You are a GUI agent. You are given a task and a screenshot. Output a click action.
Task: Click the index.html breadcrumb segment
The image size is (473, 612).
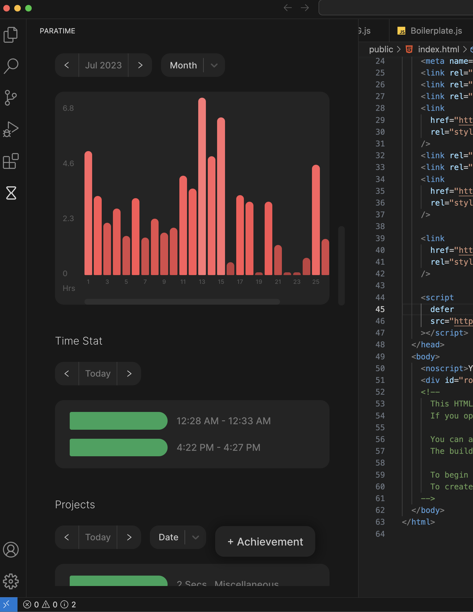click(x=438, y=49)
